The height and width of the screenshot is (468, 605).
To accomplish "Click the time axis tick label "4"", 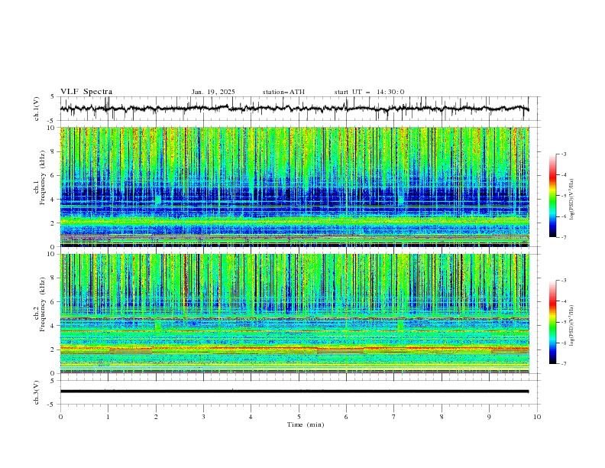I will pyautogui.click(x=251, y=417).
